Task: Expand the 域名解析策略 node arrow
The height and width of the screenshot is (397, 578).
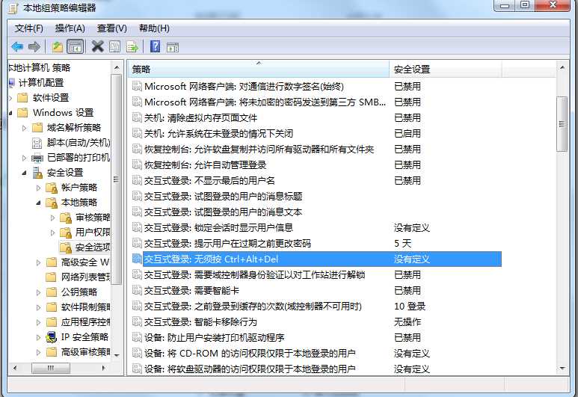Action: pos(25,129)
